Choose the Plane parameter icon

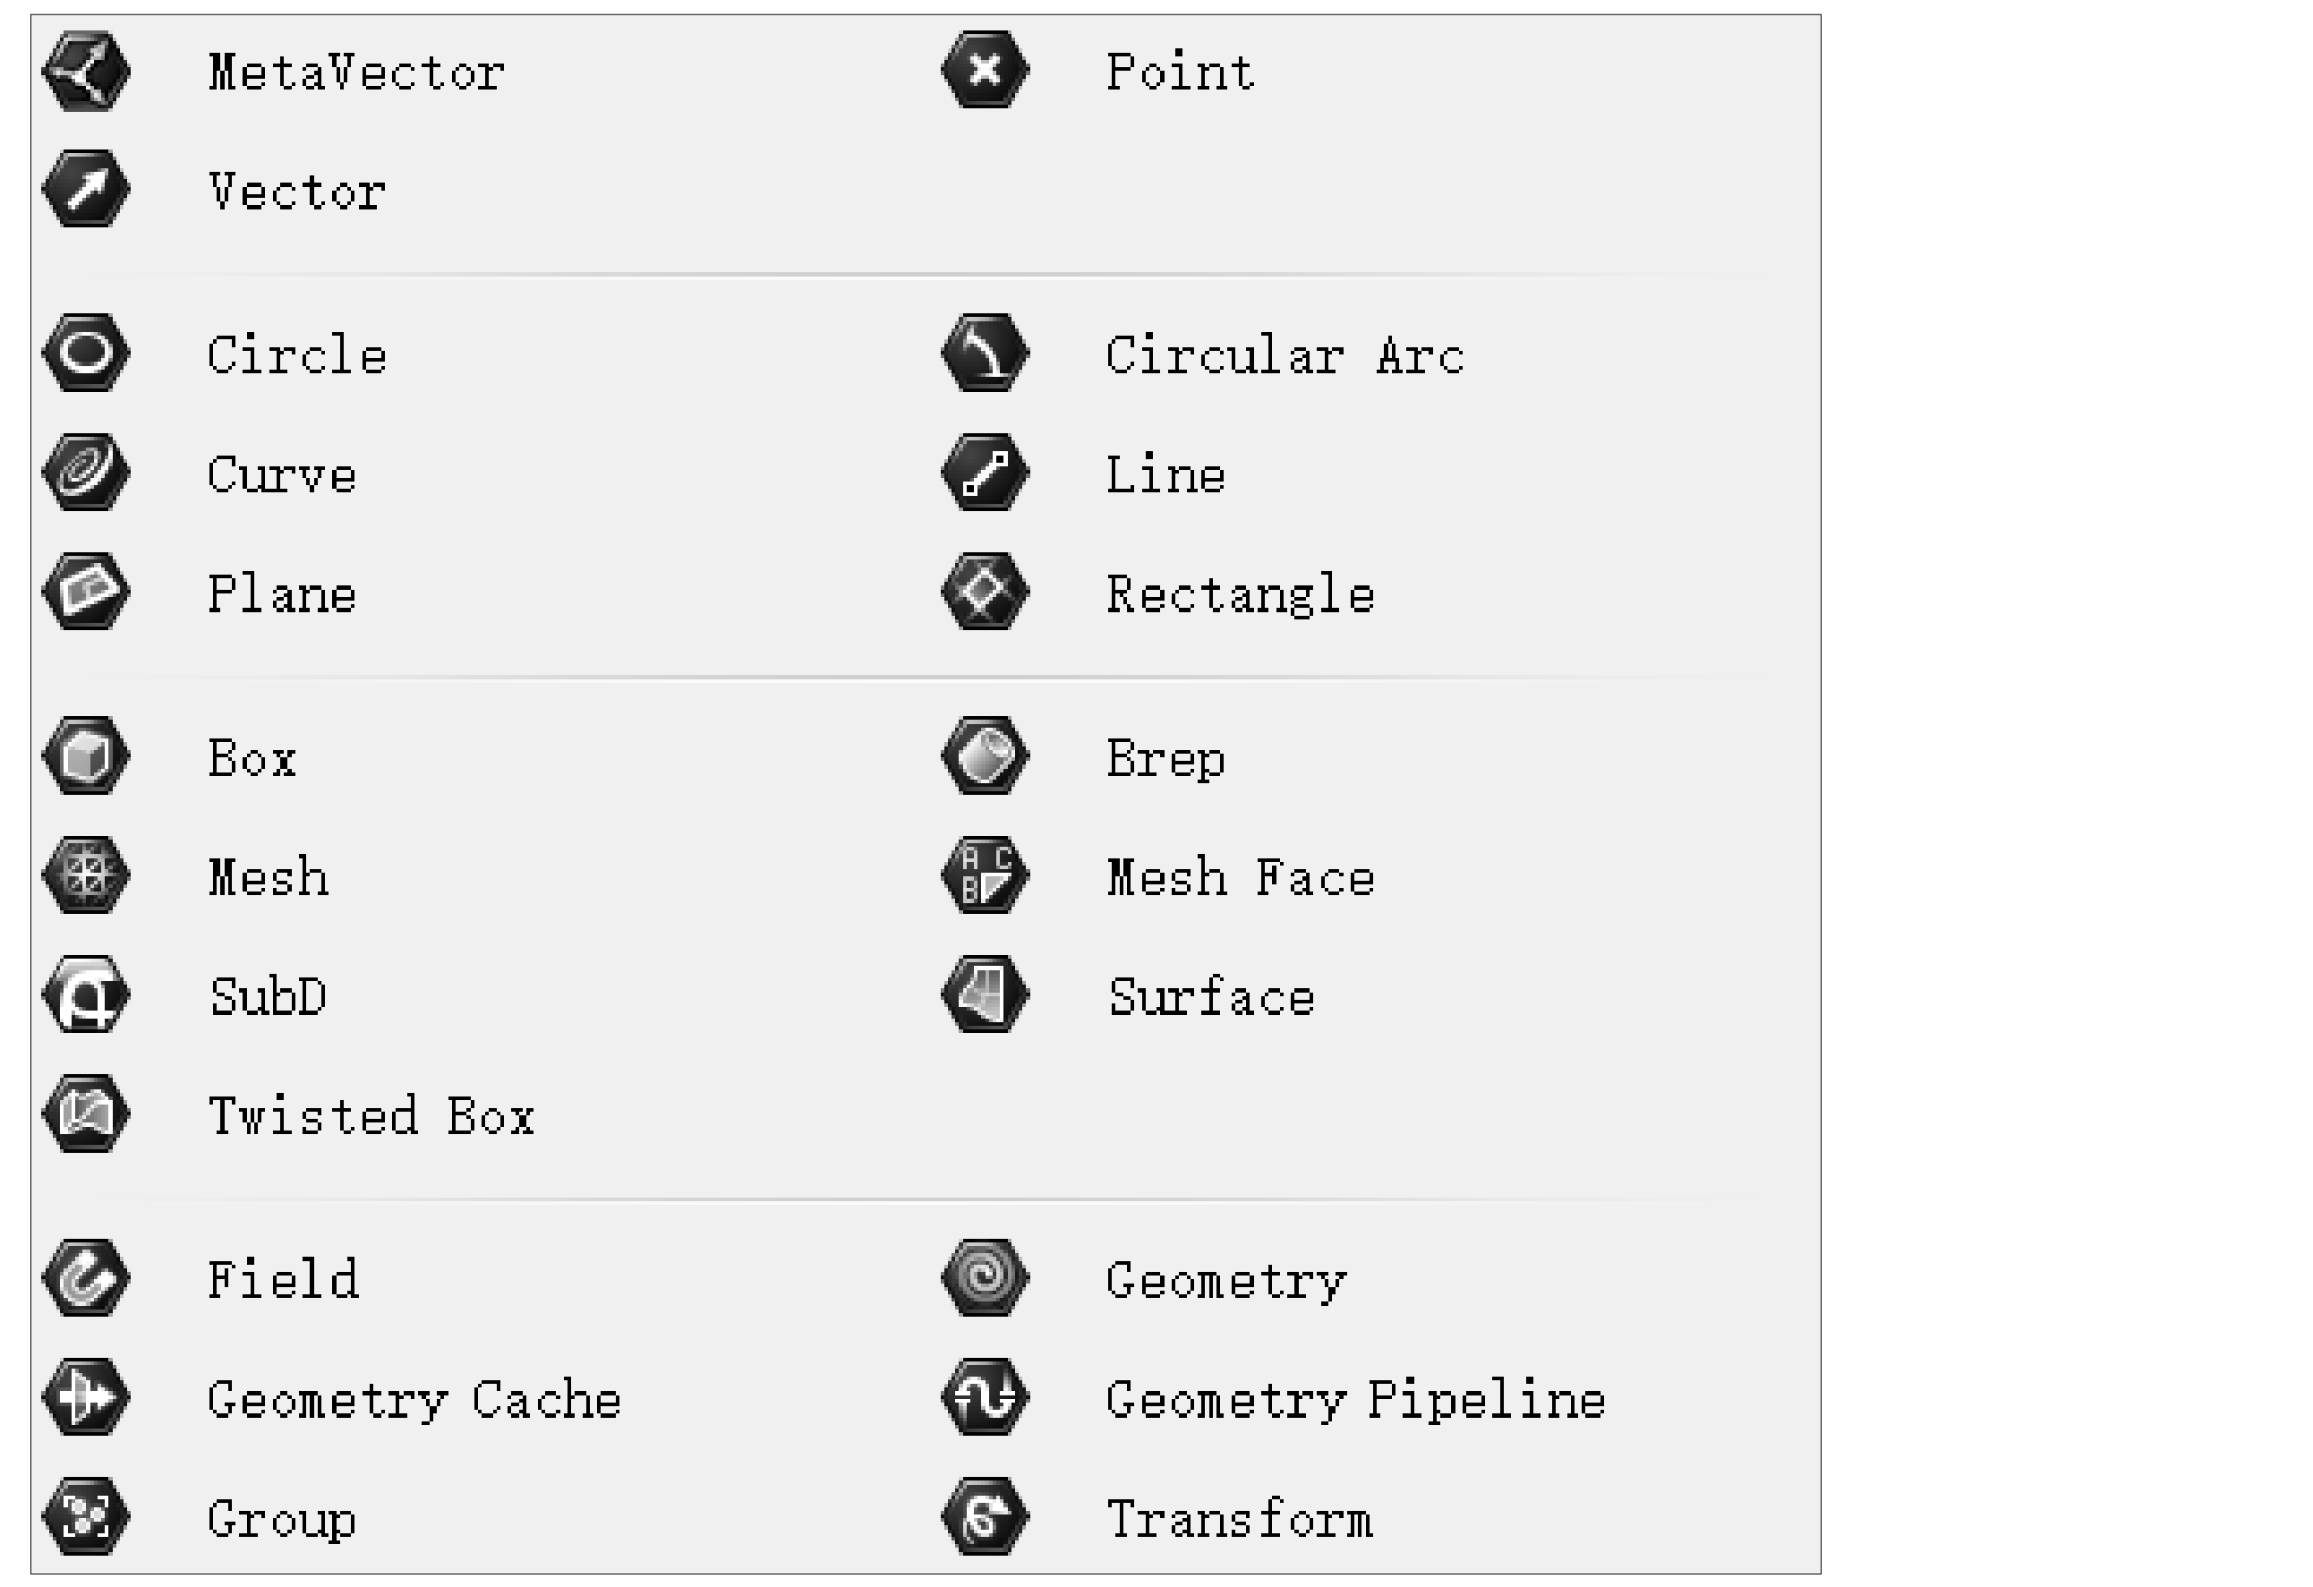coord(86,592)
